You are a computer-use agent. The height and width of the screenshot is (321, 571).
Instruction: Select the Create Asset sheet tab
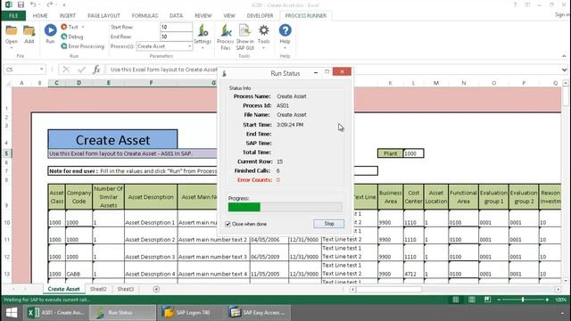pos(63,289)
